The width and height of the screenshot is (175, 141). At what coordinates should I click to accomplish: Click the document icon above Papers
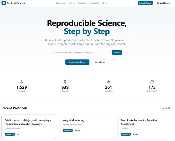point(65,82)
